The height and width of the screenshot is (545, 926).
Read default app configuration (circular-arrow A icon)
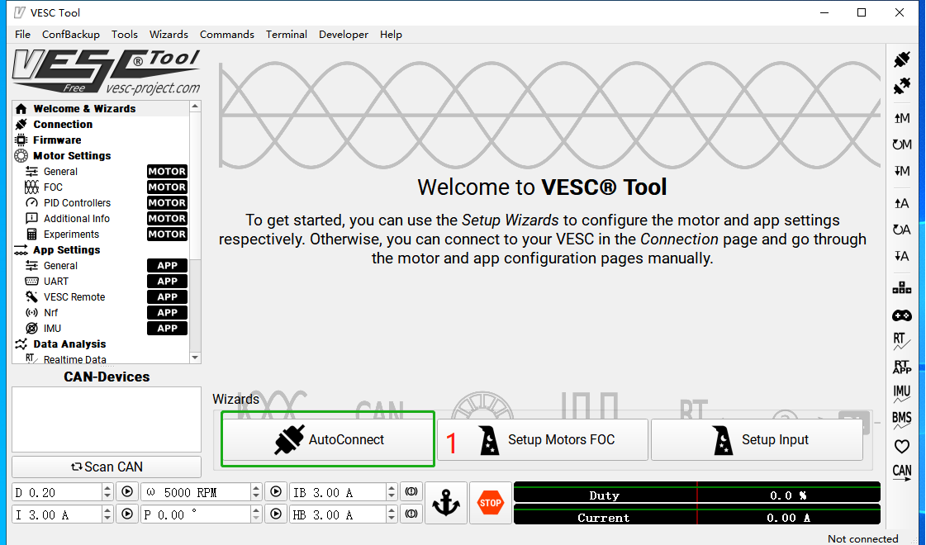[902, 230]
